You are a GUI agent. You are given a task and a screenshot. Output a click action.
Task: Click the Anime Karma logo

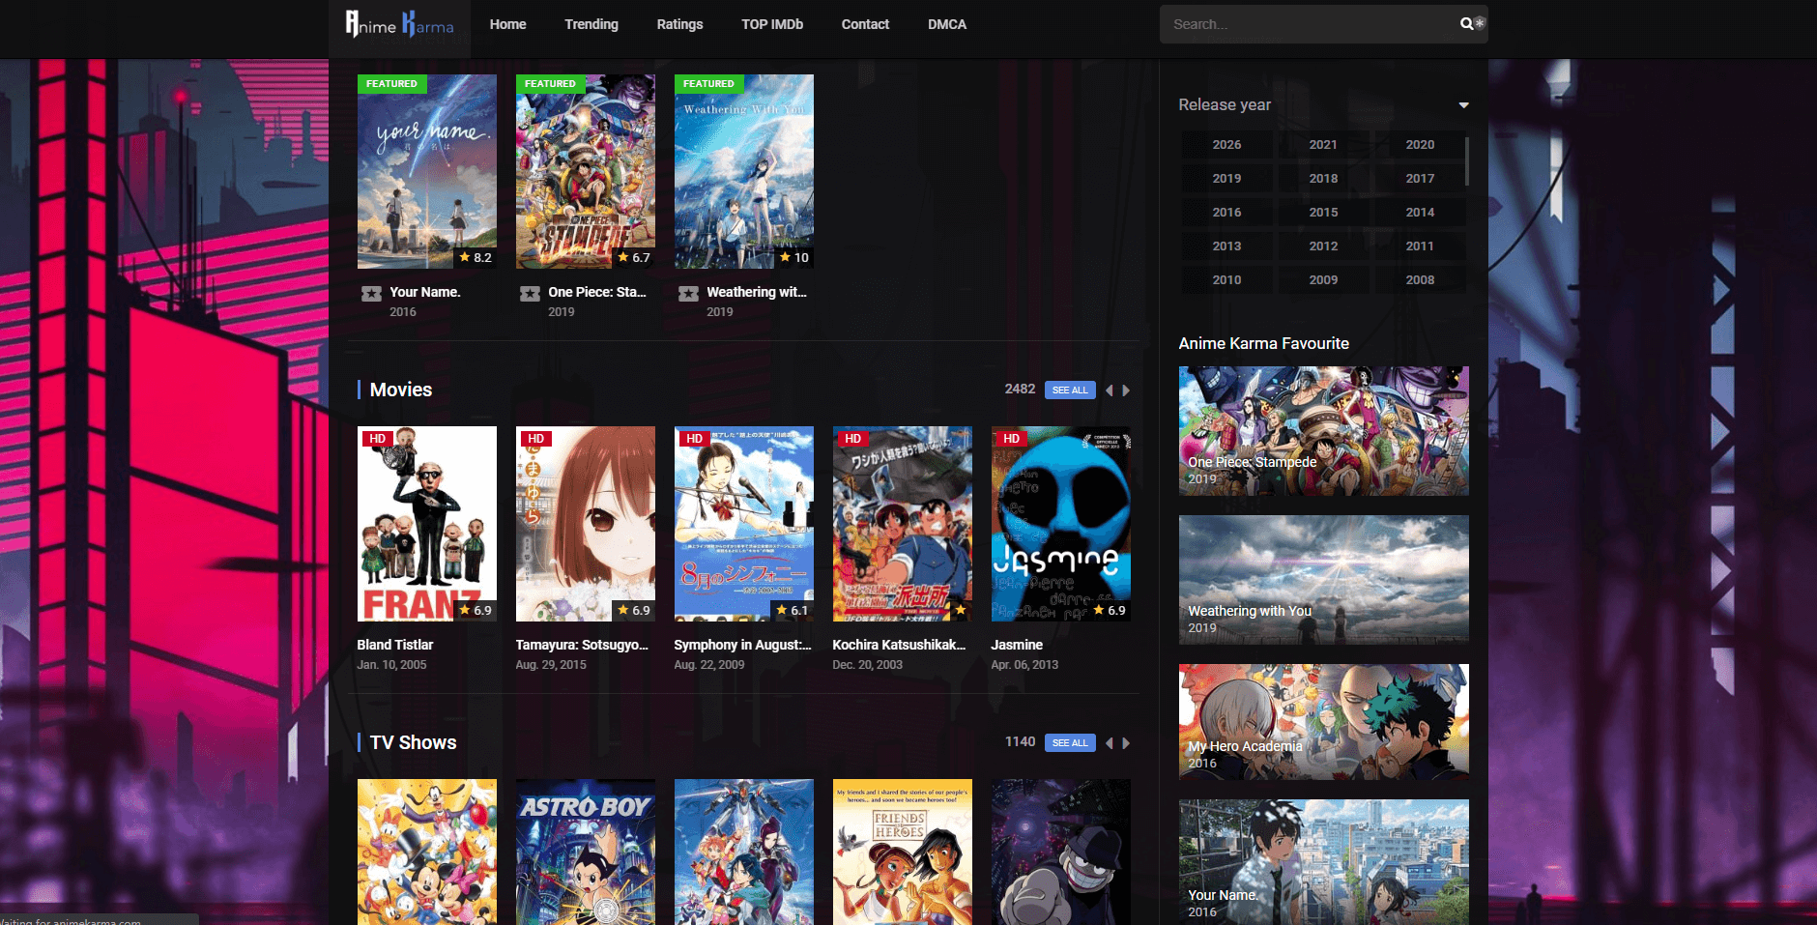click(x=399, y=24)
